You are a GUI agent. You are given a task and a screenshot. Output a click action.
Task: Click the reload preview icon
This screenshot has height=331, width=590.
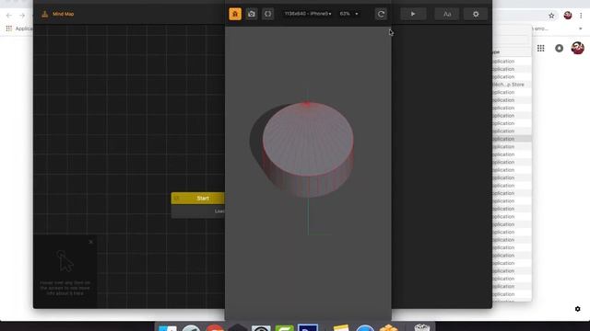pyautogui.click(x=381, y=14)
